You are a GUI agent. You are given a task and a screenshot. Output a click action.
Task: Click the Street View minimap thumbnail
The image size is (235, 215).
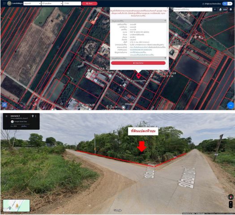pyautogui.click(x=16, y=206)
